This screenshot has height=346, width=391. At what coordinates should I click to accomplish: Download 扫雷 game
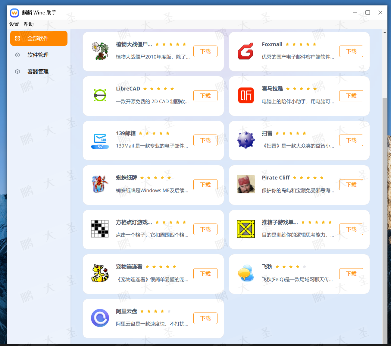[351, 140]
